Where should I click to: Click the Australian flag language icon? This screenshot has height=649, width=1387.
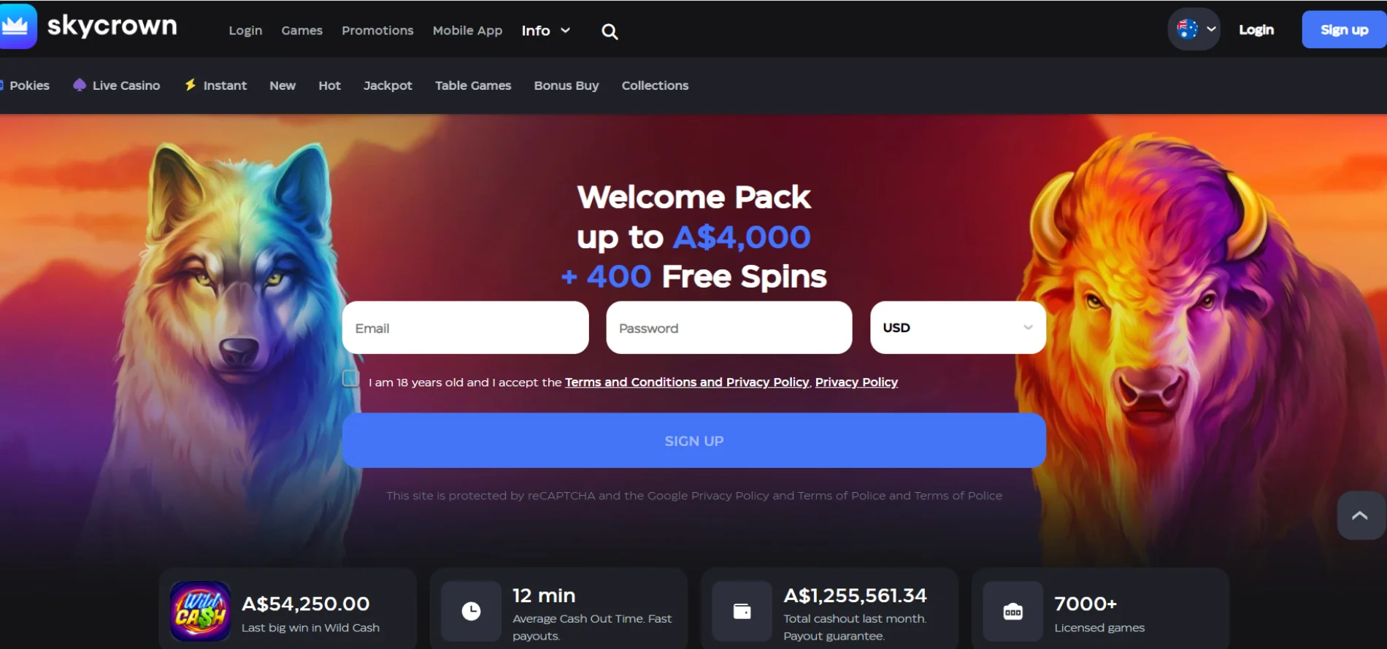pos(1188,29)
